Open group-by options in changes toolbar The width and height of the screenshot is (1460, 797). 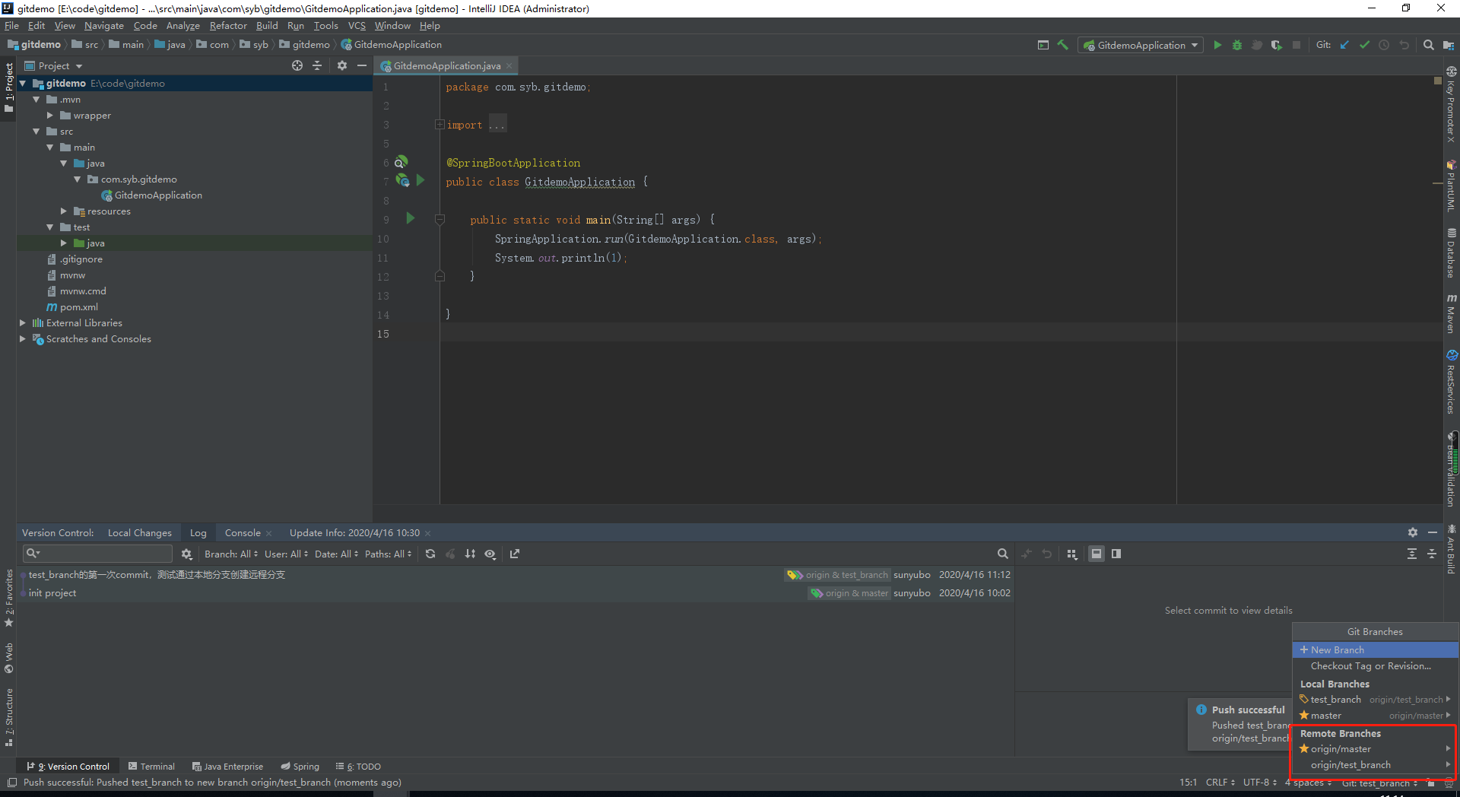(1072, 554)
